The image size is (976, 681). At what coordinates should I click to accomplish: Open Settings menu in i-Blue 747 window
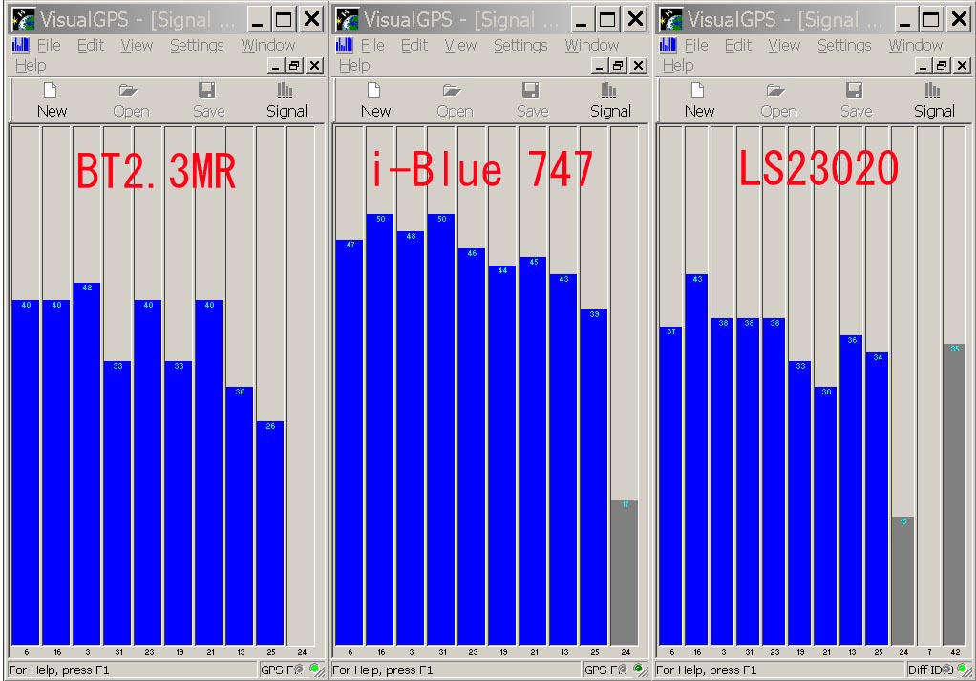(520, 46)
